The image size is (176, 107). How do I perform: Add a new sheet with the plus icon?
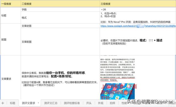[x=3, y=103]
